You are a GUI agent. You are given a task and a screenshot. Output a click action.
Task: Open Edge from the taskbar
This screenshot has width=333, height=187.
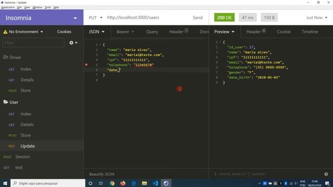click(x=134, y=183)
